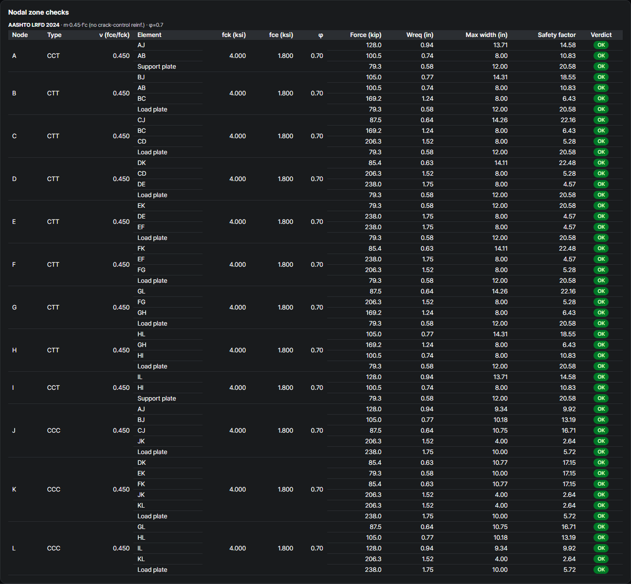
Task: Click element "DK" under node D
Action: click(x=142, y=163)
